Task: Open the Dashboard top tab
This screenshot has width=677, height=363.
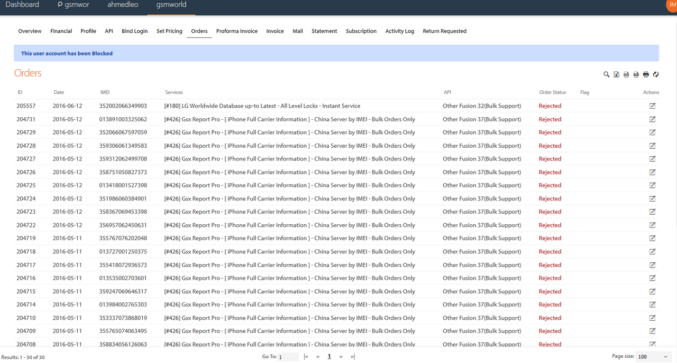Action: point(22,5)
